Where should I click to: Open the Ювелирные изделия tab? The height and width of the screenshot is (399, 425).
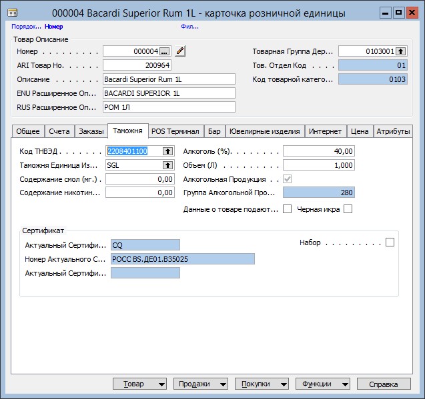(x=265, y=131)
